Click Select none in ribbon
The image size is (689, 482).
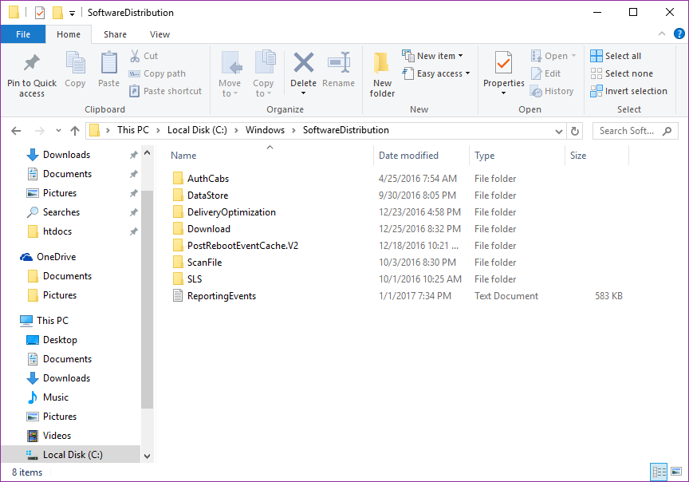(621, 73)
